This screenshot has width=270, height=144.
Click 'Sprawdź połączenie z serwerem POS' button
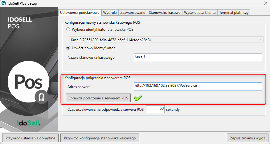coord(98,98)
